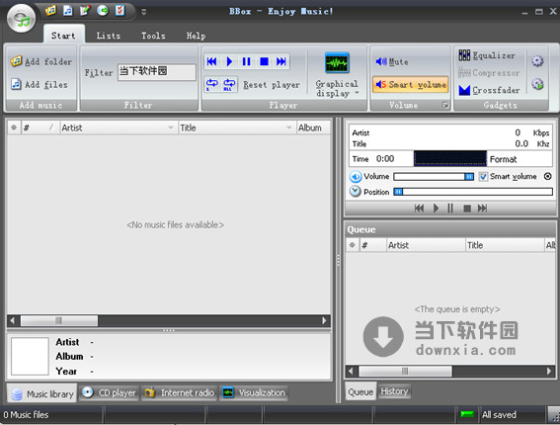The image size is (560, 425).
Task: Click queue scrollbar right arrow
Action: click(x=549, y=371)
